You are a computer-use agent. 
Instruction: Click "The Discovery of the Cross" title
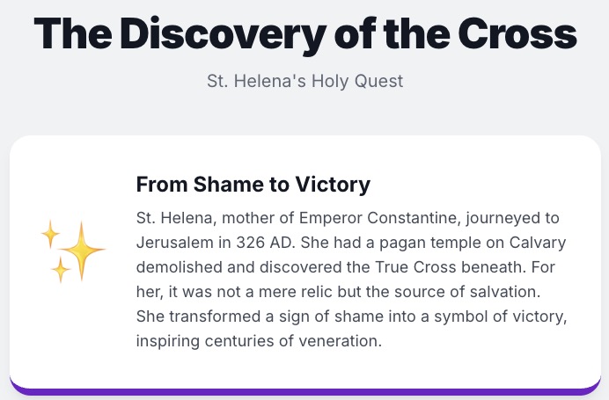pos(304,34)
